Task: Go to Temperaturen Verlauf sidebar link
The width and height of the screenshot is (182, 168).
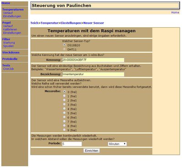Action: [8, 13]
